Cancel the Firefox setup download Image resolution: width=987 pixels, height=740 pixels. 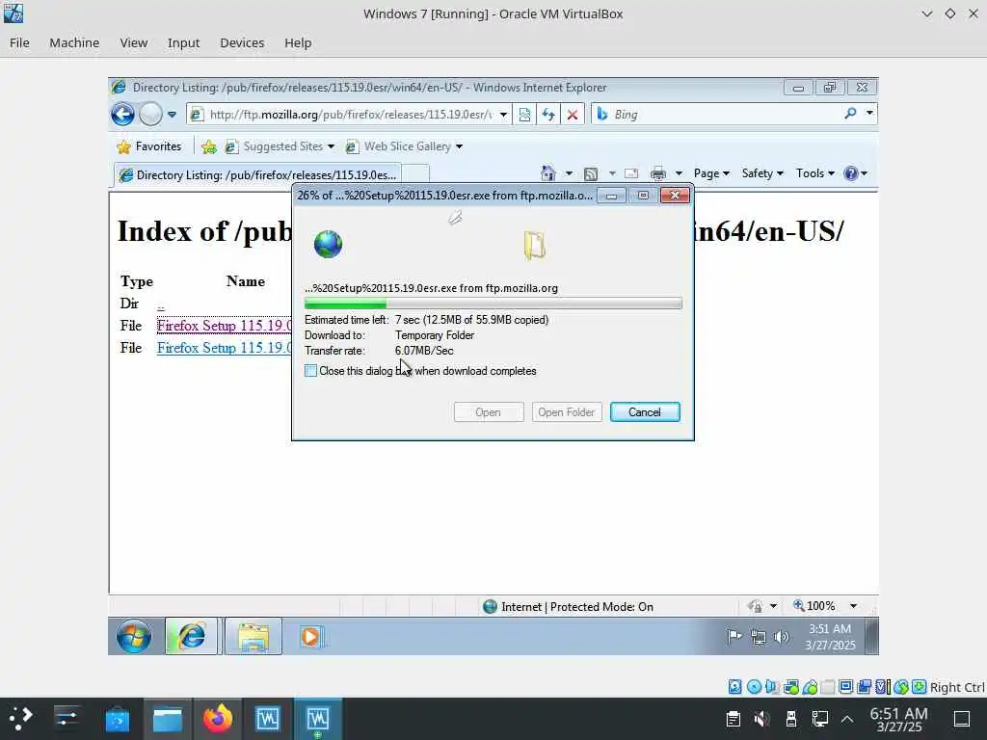tap(645, 412)
